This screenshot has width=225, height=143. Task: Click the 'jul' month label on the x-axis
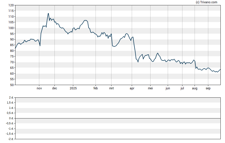pos(182,88)
